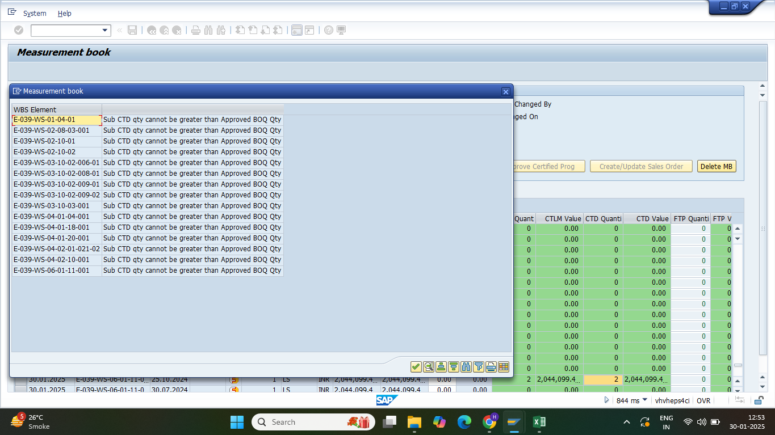This screenshot has height=435, width=775.
Task: Sort the list in descending order
Action: point(454,367)
